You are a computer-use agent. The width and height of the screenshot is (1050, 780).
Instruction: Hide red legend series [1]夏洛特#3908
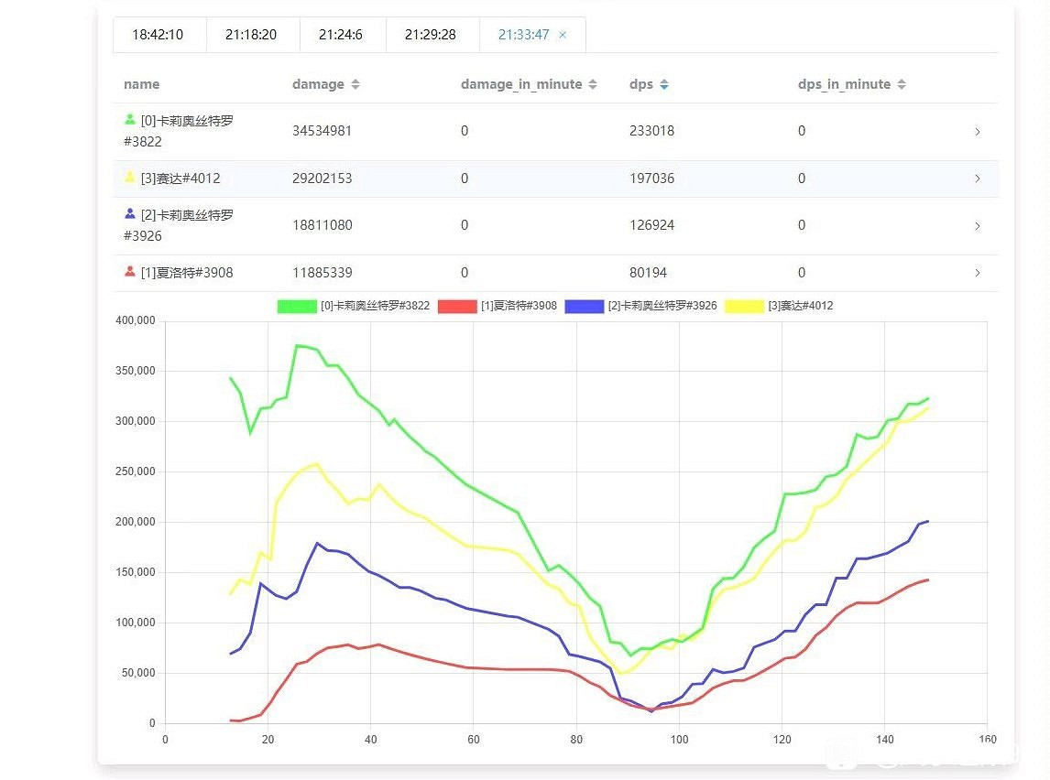[457, 306]
